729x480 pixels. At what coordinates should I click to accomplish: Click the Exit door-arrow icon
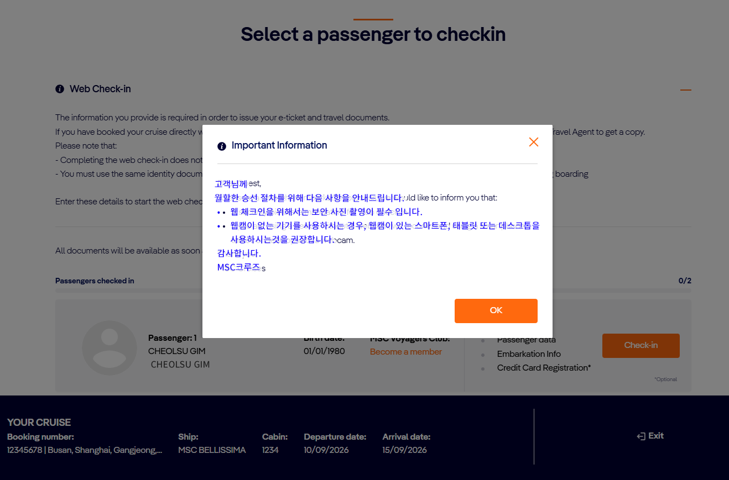[641, 436]
